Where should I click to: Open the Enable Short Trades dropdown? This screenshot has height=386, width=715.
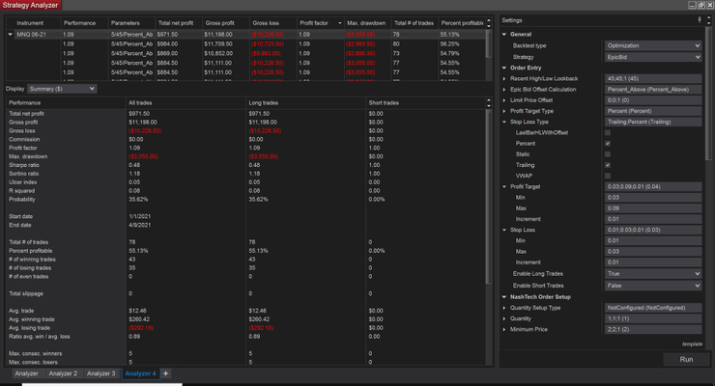pos(652,286)
